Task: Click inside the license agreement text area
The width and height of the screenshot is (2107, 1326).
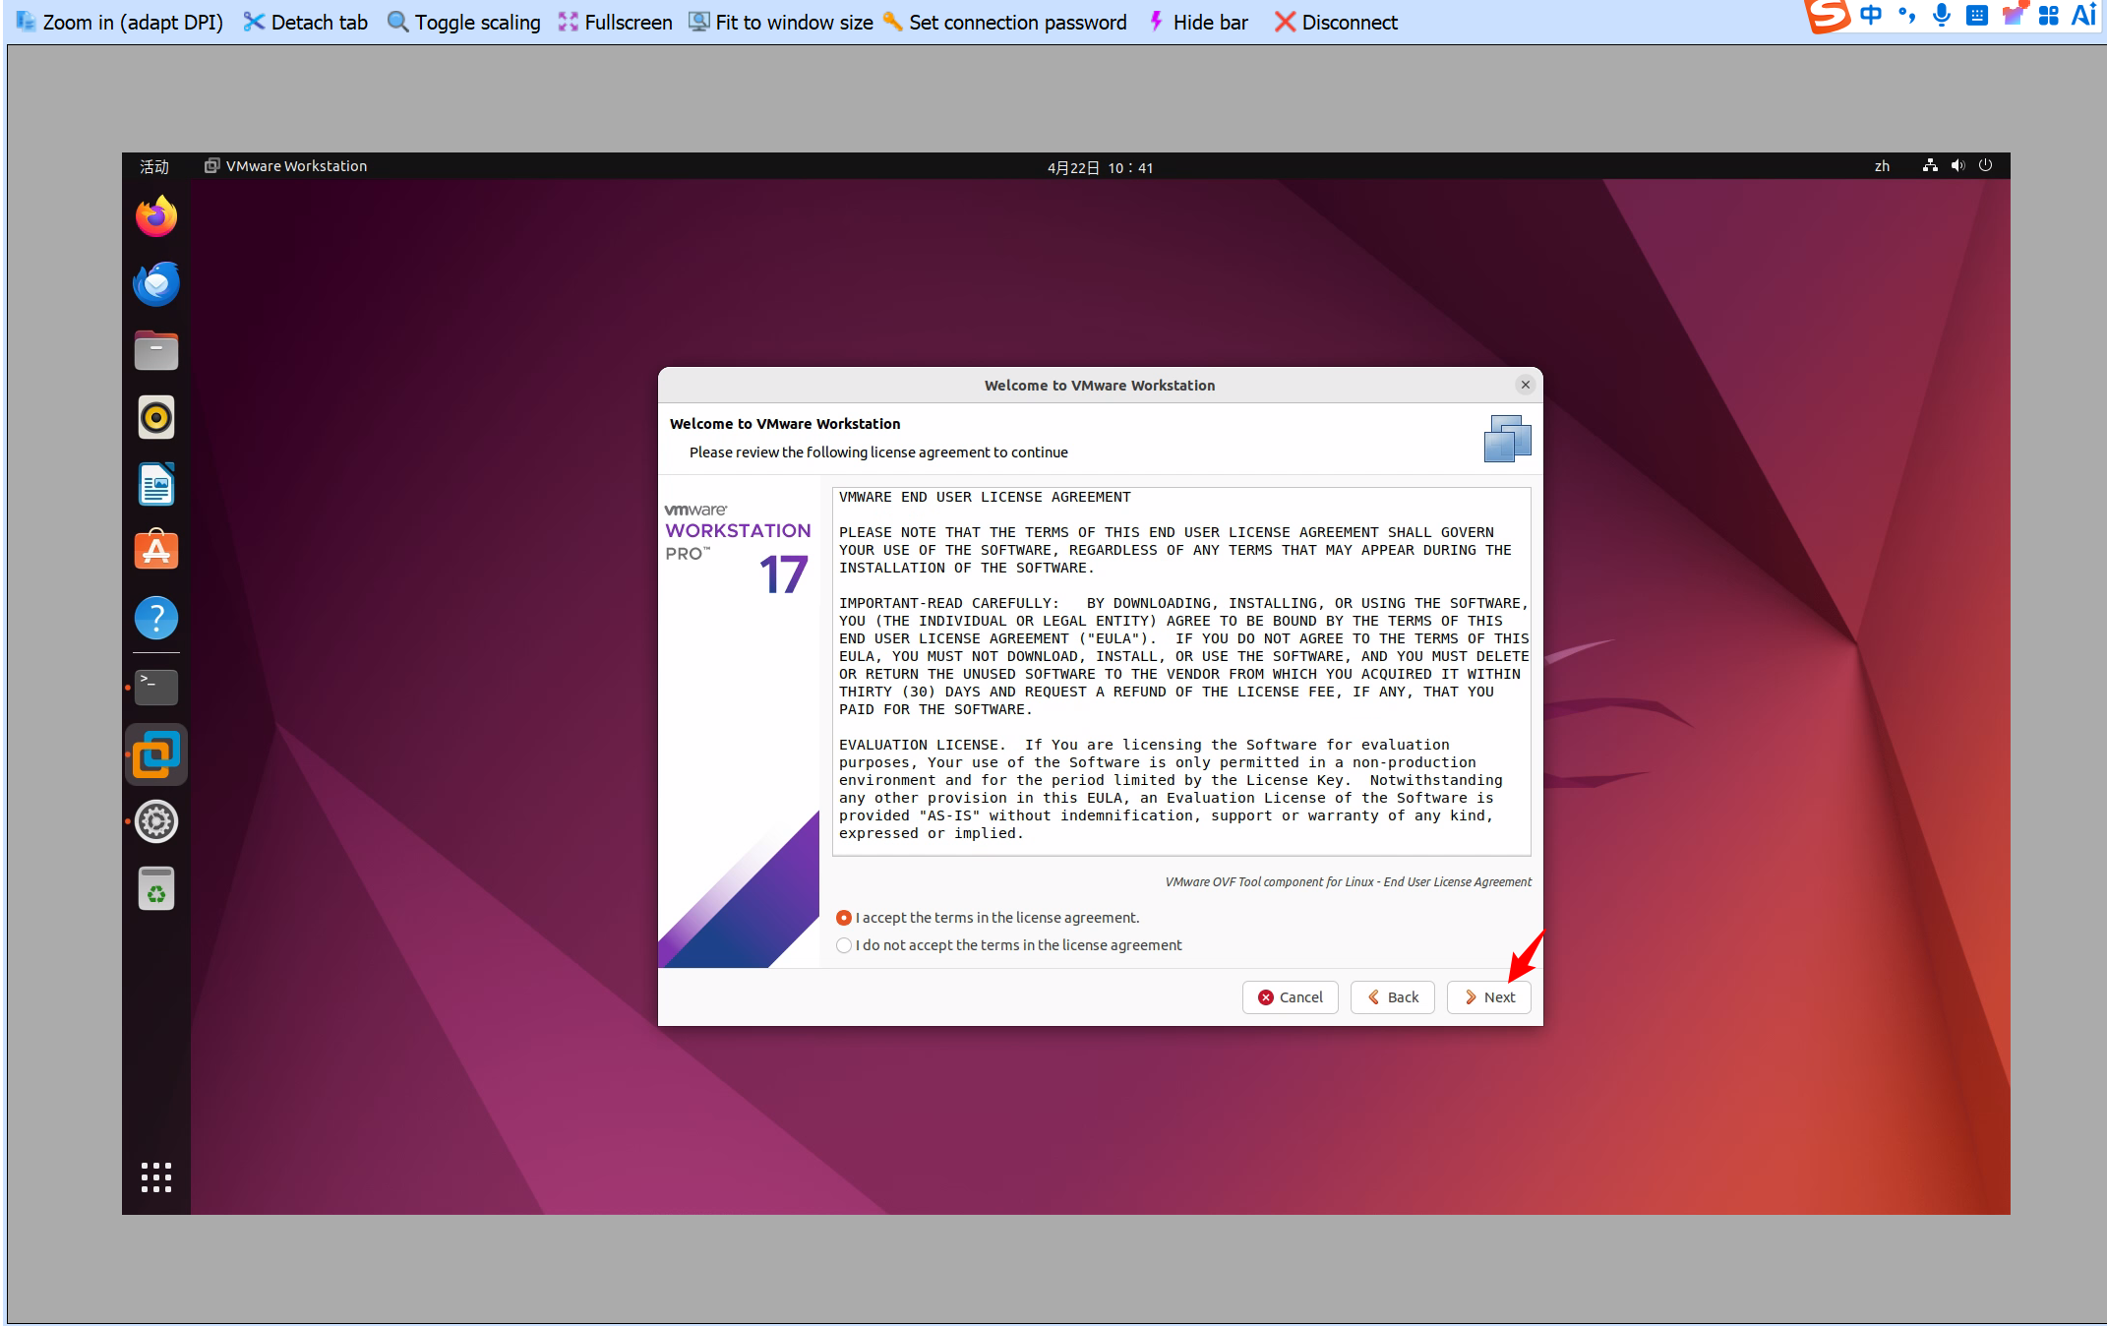Action: coord(1180,671)
